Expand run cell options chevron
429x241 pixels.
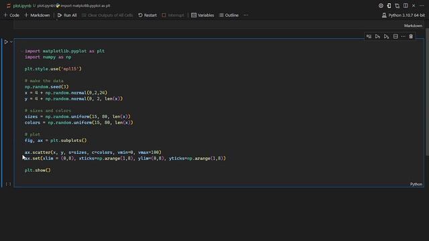[x=11, y=42]
